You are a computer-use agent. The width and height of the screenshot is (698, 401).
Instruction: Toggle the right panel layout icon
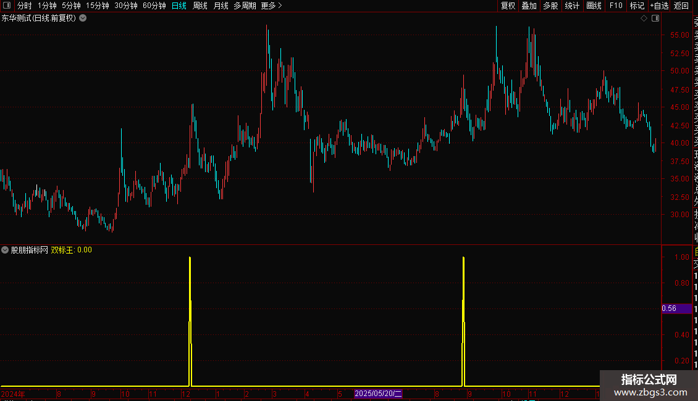[655, 19]
